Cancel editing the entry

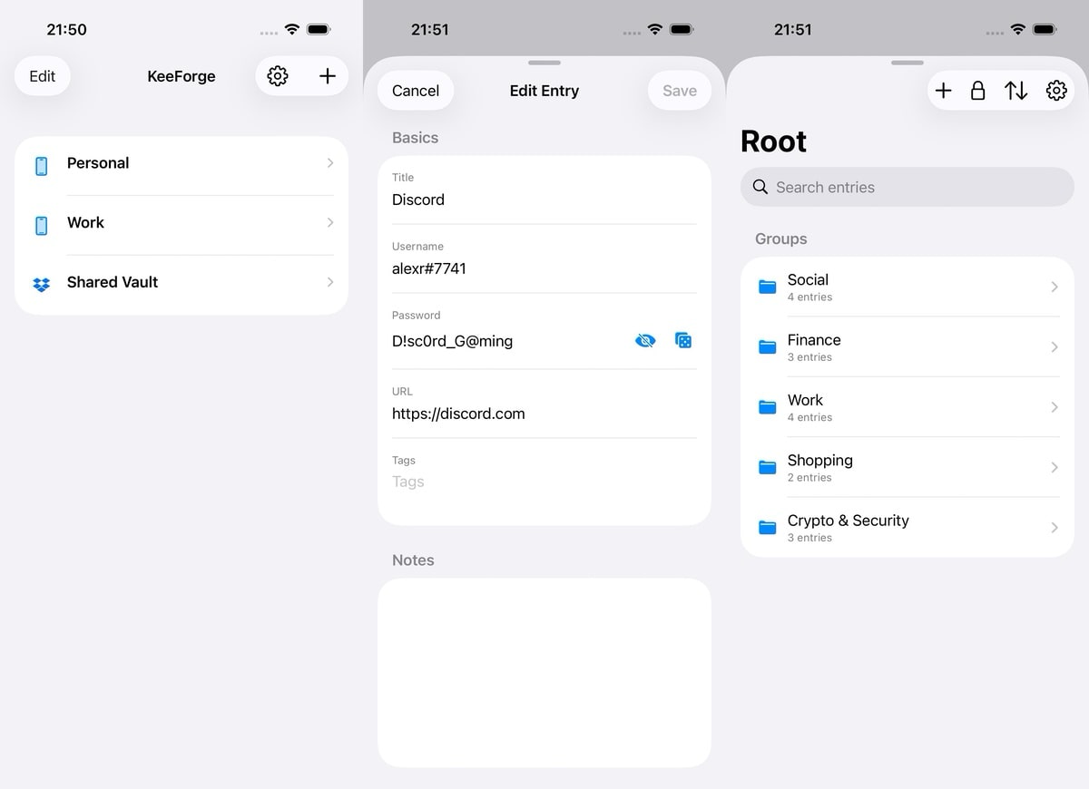click(416, 91)
